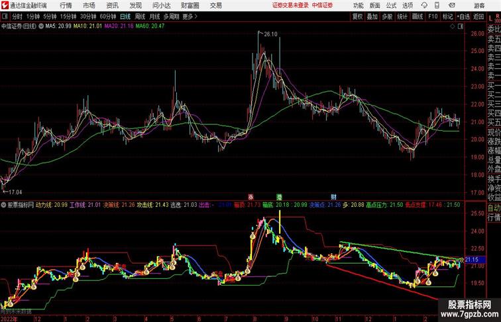The width and height of the screenshot is (501, 322).
Task: Toggle the side panel icon at chart top-right
Action: 461,26
